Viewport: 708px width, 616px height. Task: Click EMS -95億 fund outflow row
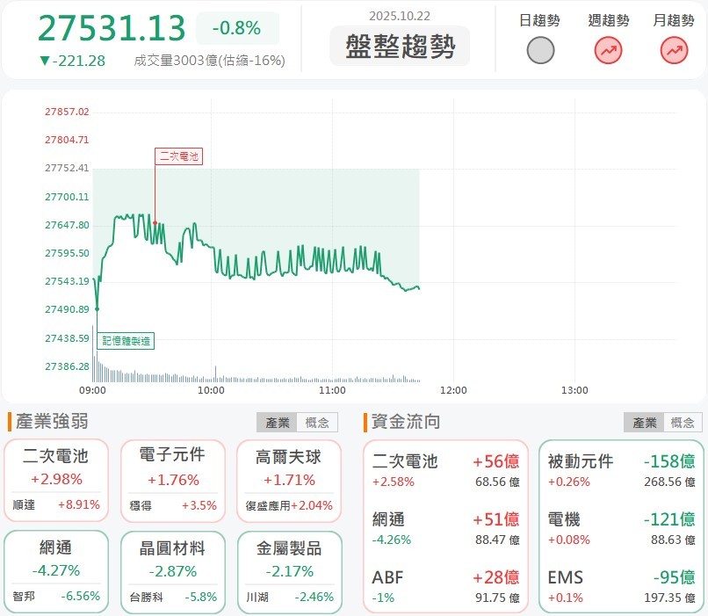click(621, 587)
